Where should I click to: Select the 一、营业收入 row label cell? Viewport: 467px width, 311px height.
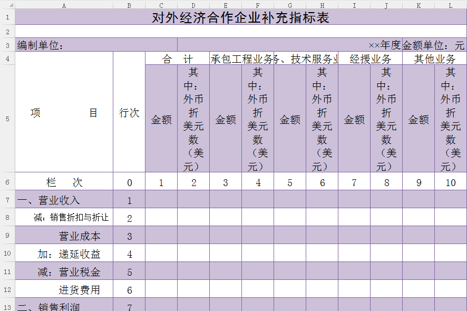coord(64,200)
